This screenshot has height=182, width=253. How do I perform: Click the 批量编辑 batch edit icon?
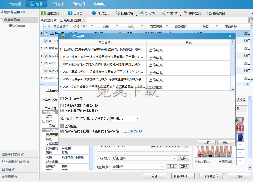point(117,13)
